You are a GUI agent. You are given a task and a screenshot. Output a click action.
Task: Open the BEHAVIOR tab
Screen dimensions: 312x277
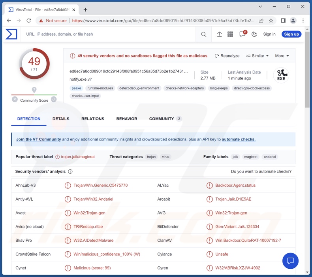[127, 119]
